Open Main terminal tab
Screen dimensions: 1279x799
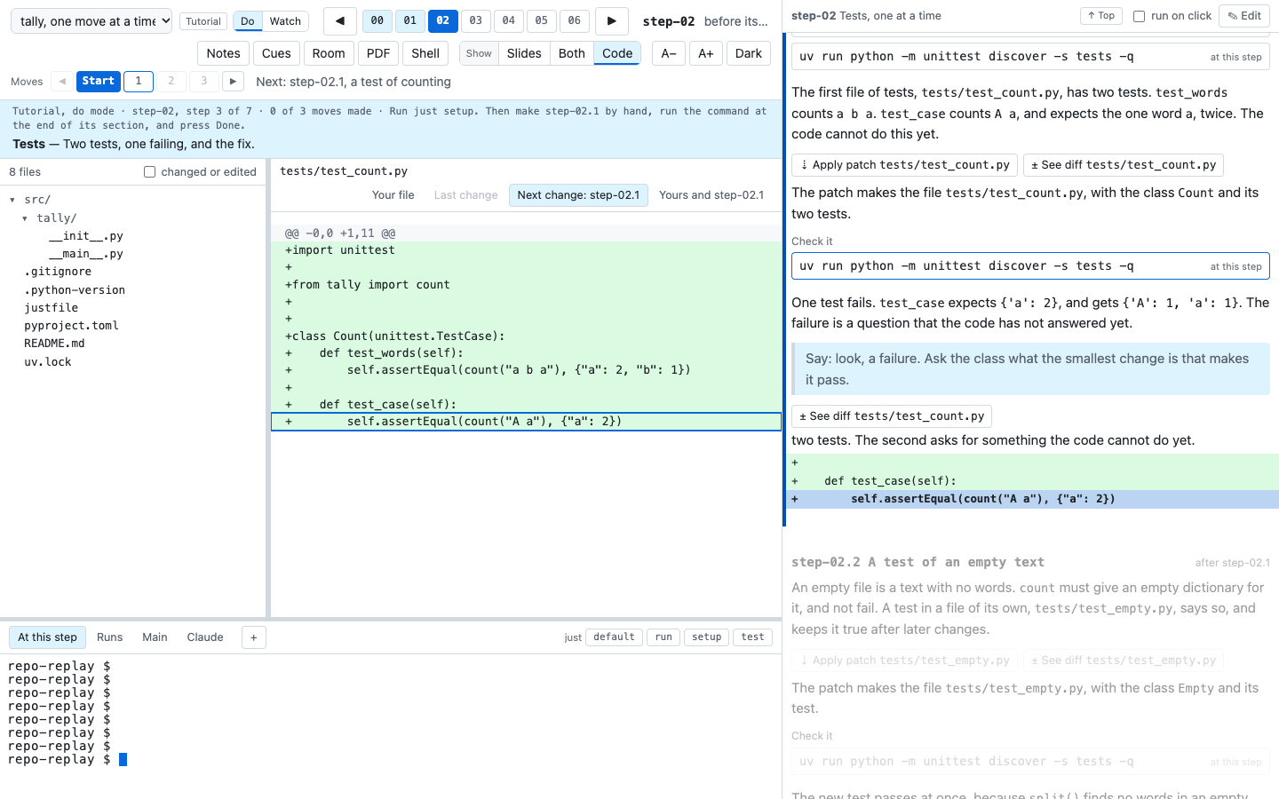155,637
